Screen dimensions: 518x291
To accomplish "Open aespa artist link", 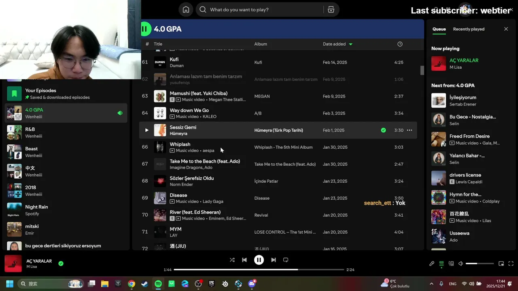I will click(x=208, y=150).
